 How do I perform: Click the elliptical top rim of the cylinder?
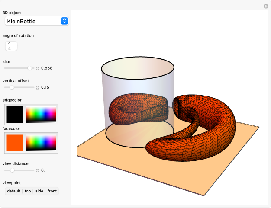pos(138,68)
